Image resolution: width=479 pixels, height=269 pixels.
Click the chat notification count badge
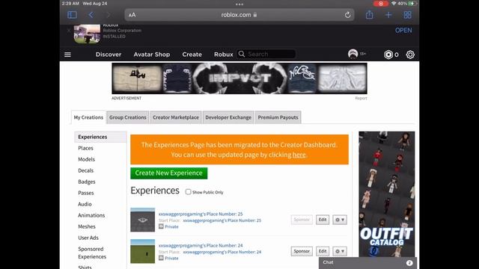[x=409, y=262]
